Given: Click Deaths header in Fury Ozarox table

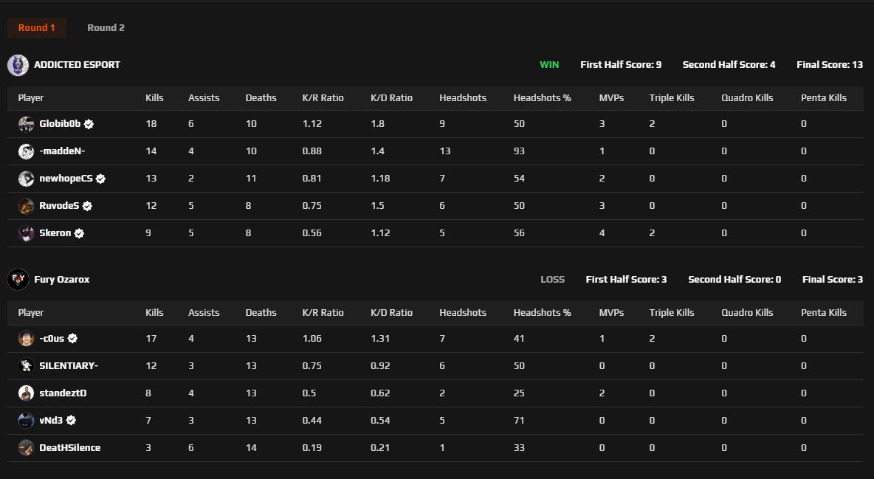Looking at the screenshot, I should 261,313.
